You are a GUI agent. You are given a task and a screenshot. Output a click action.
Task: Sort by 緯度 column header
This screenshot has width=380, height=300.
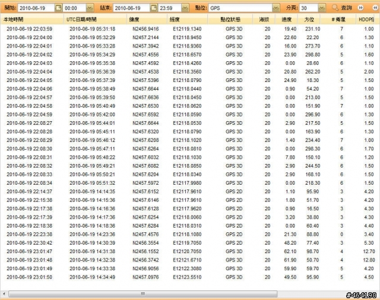tap(147, 20)
